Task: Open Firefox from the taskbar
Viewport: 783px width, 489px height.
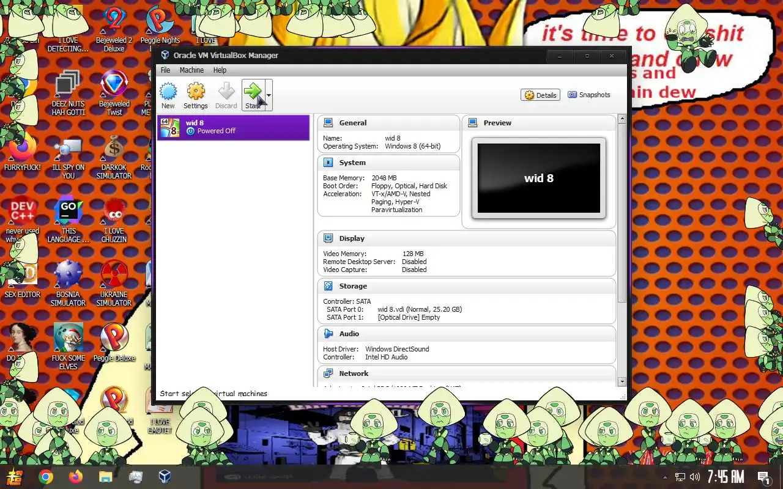Action: pos(76,477)
